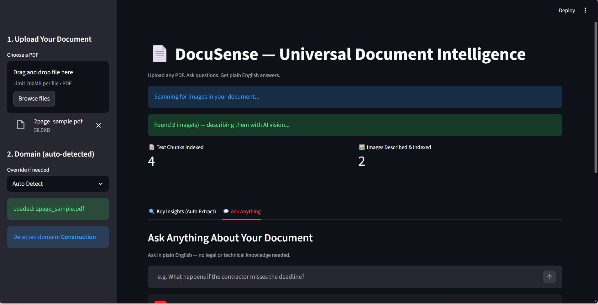This screenshot has height=305, width=598.
Task: Click the Browse files button
Action: tap(34, 98)
